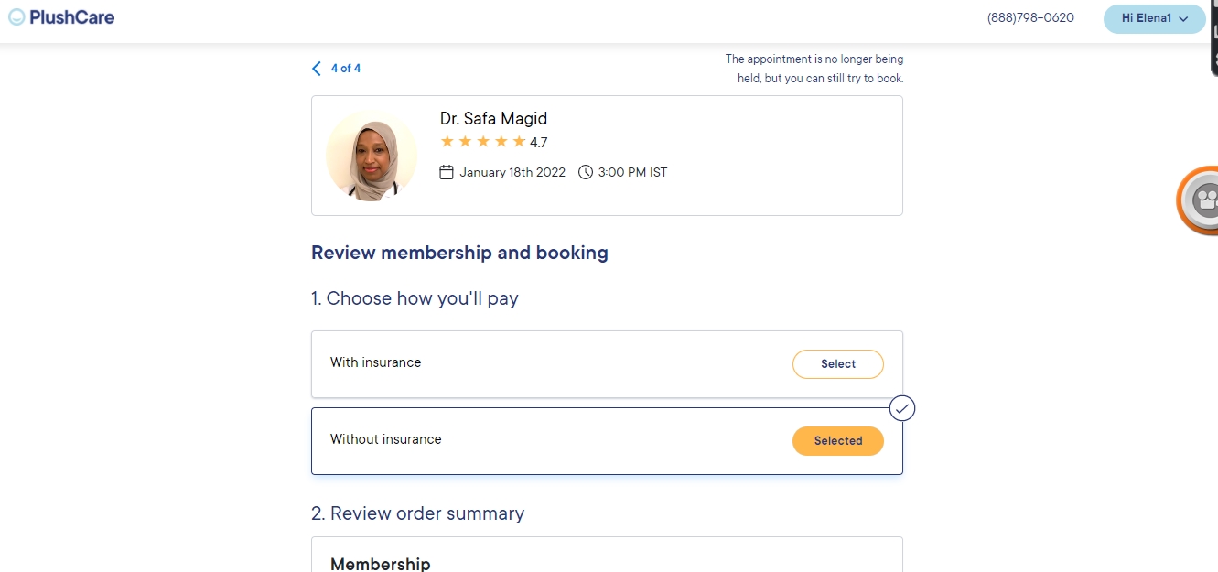
Task: Click the Selected button for Without insurance
Action: point(837,441)
